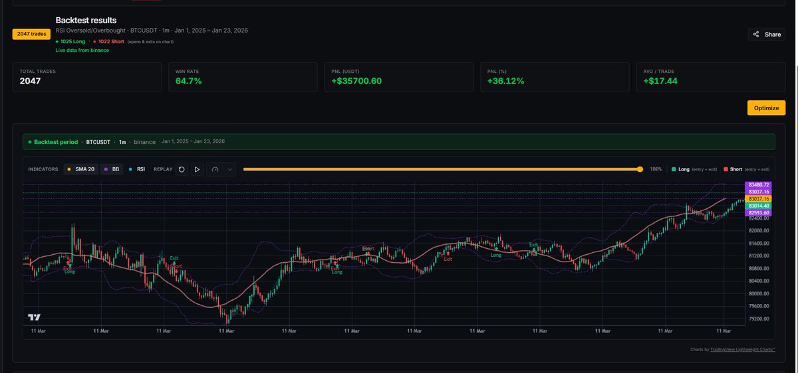Start replay with the play button

coord(197,169)
